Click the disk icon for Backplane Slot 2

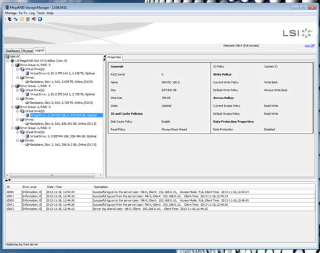click(x=27, y=103)
